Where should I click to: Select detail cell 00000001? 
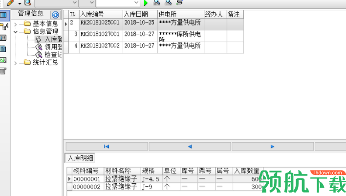click(x=88, y=179)
